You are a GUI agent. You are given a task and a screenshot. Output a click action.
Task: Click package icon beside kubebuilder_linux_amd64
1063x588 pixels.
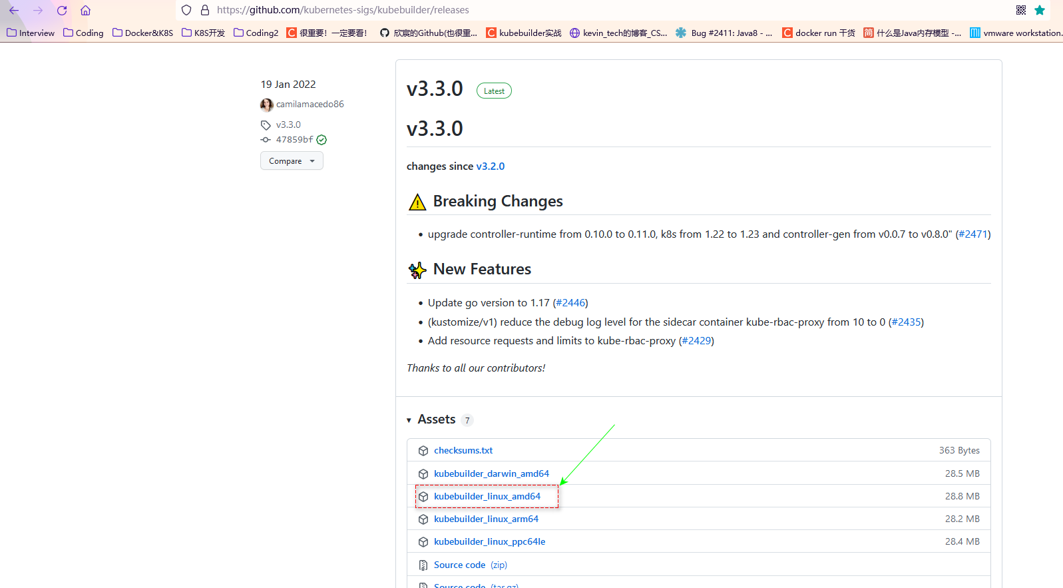(423, 497)
